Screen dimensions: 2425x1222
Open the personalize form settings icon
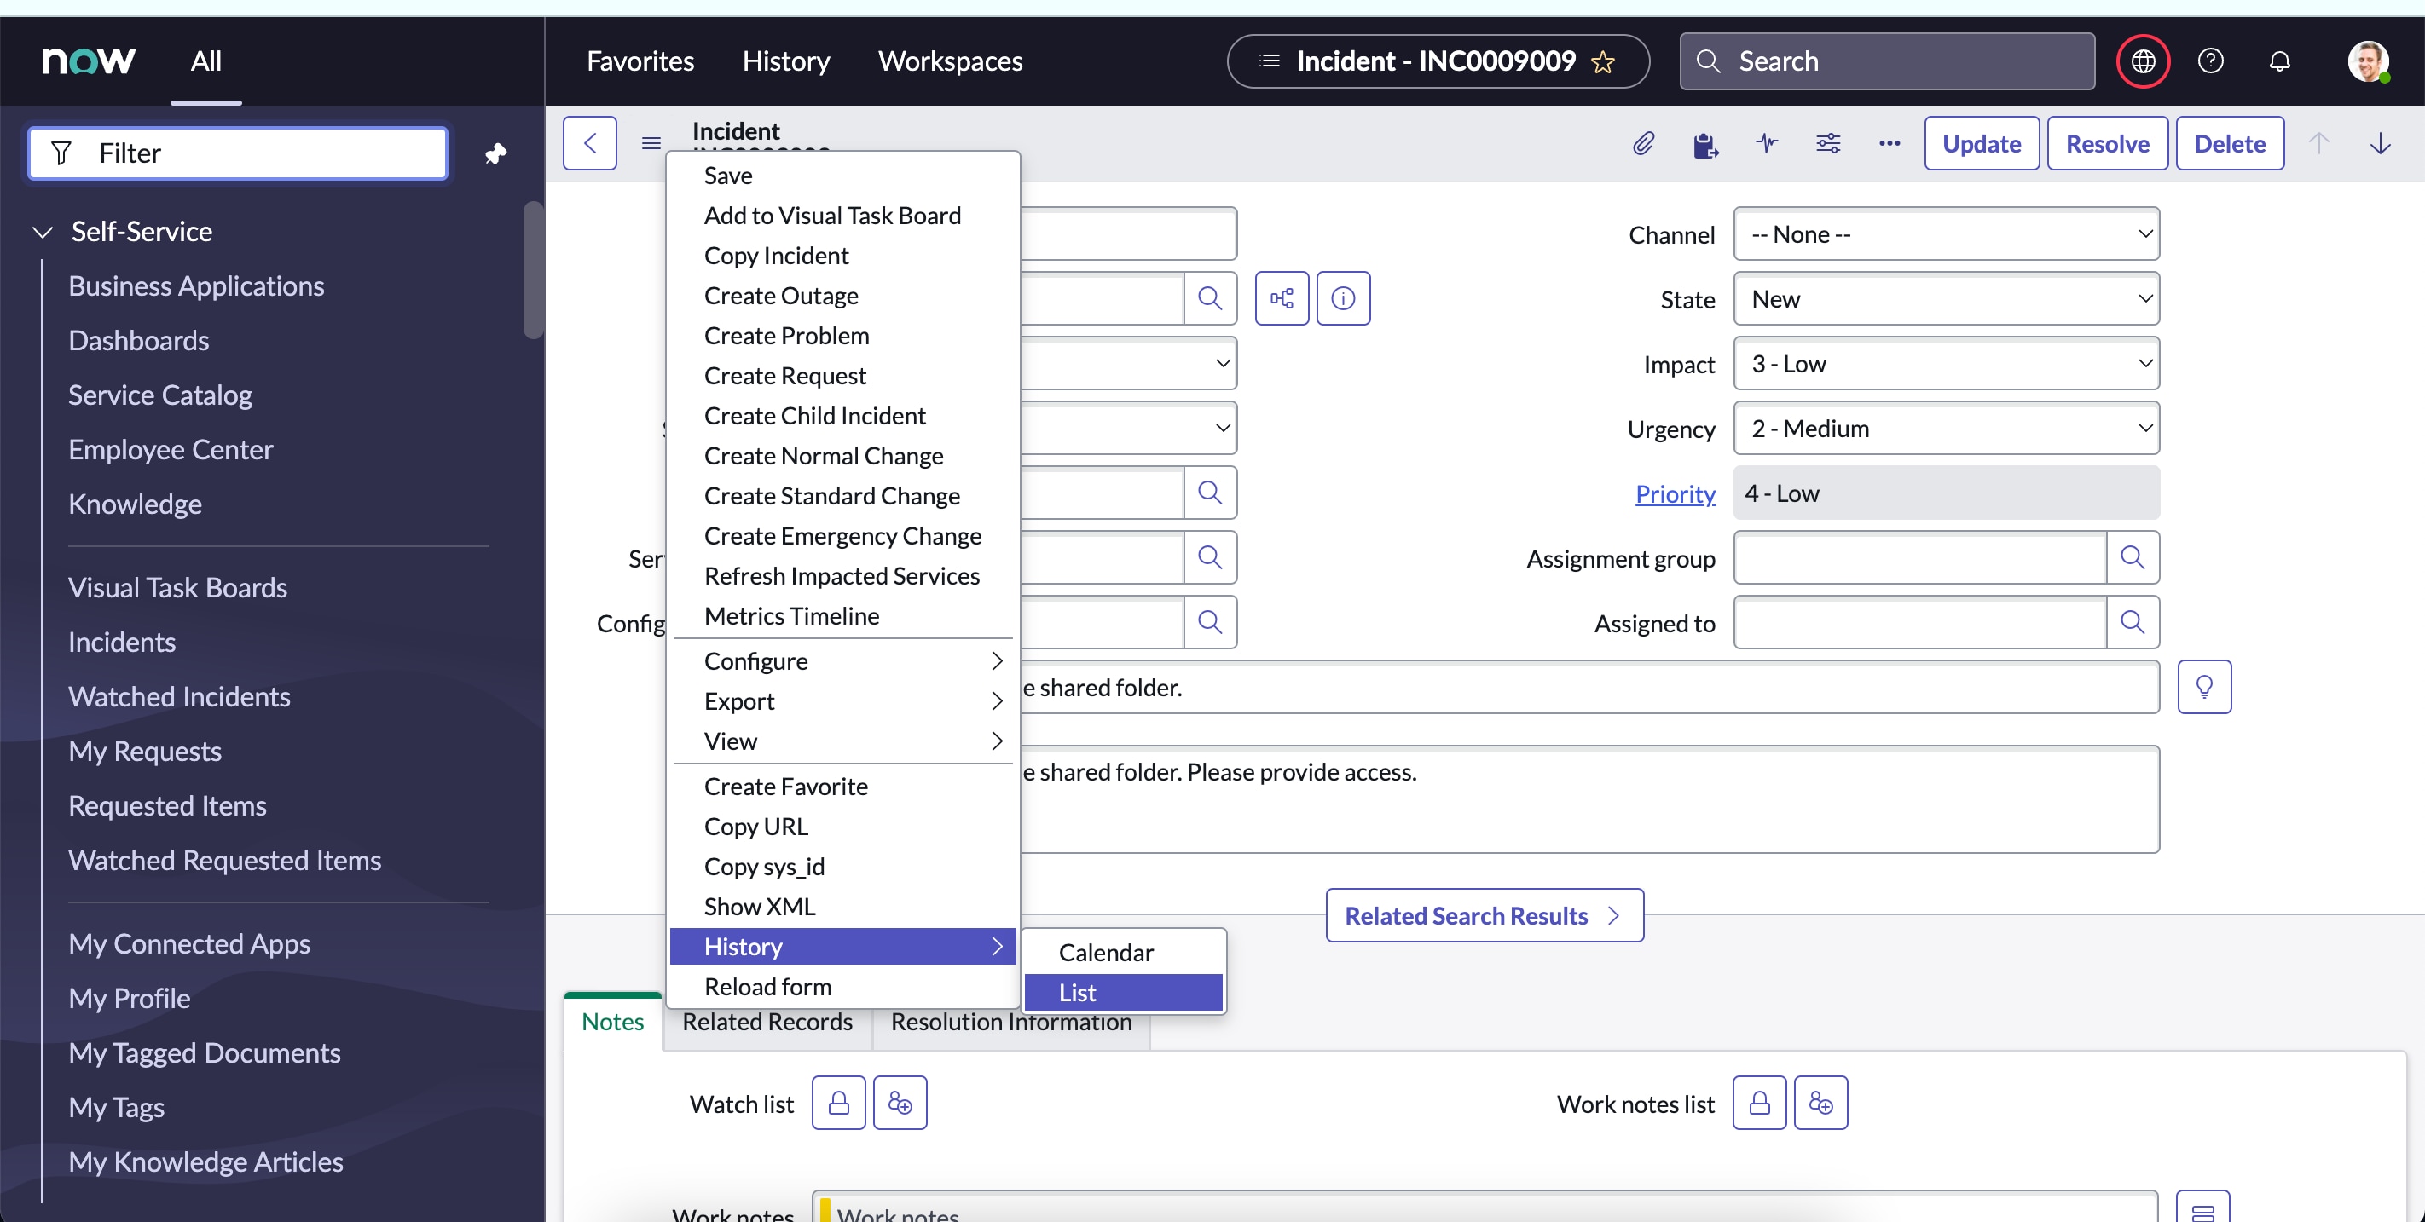point(1828,143)
